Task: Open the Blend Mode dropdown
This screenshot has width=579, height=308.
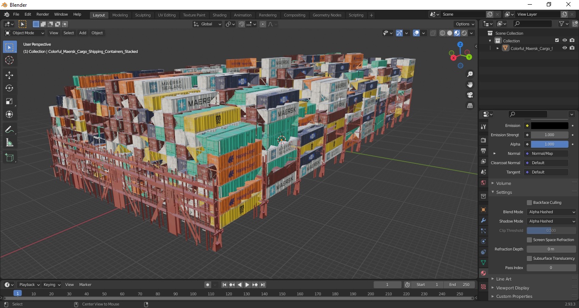Action: tap(551, 212)
